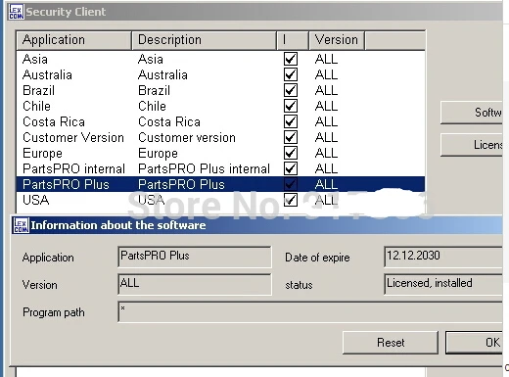Click the 'Date of expire' label
Image resolution: width=509 pixels, height=377 pixels.
pyautogui.click(x=317, y=258)
